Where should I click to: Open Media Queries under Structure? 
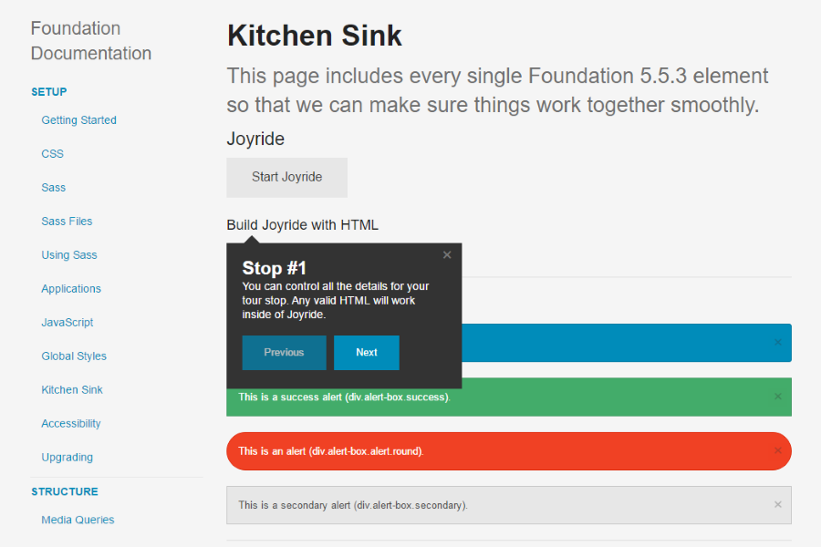pos(78,520)
